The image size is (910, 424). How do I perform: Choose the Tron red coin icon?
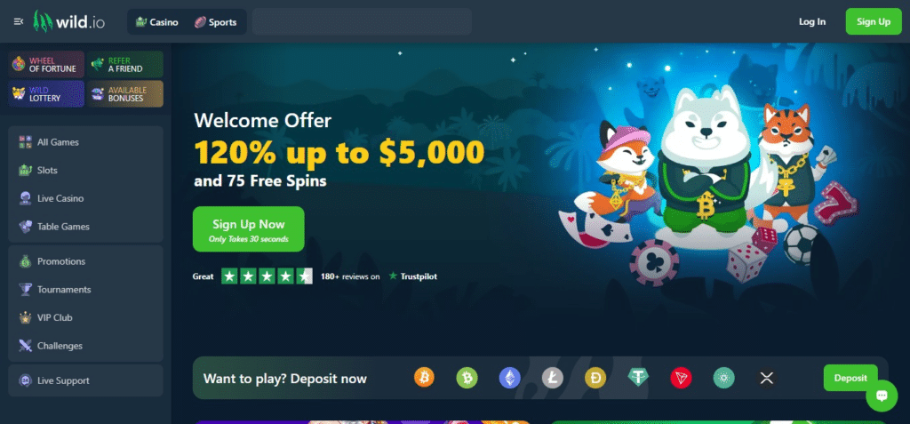click(681, 378)
